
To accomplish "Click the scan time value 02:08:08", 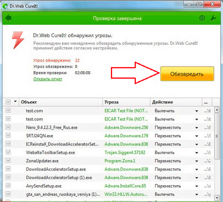I will pos(83,73).
